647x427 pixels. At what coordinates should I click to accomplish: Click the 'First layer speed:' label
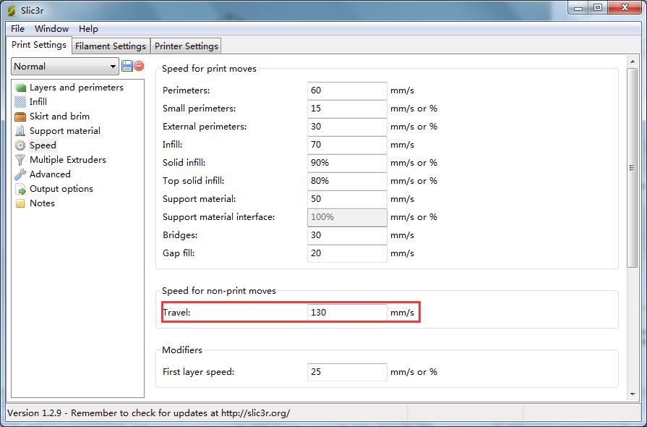pyautogui.click(x=199, y=372)
